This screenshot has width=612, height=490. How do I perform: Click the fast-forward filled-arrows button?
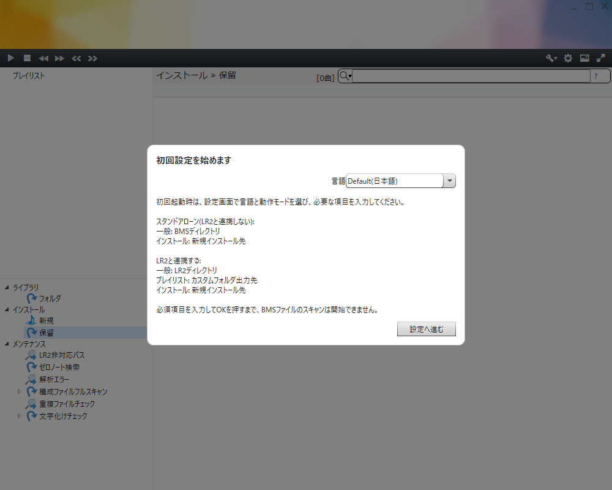[60, 58]
